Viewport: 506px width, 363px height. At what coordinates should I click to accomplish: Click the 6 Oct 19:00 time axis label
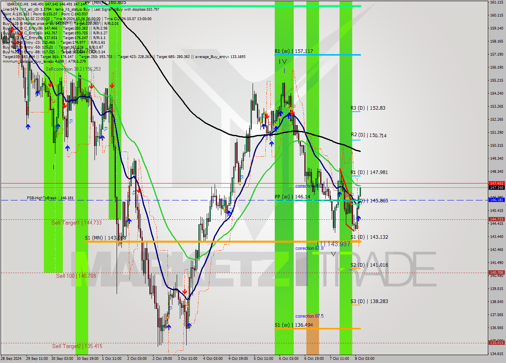click(x=314, y=359)
